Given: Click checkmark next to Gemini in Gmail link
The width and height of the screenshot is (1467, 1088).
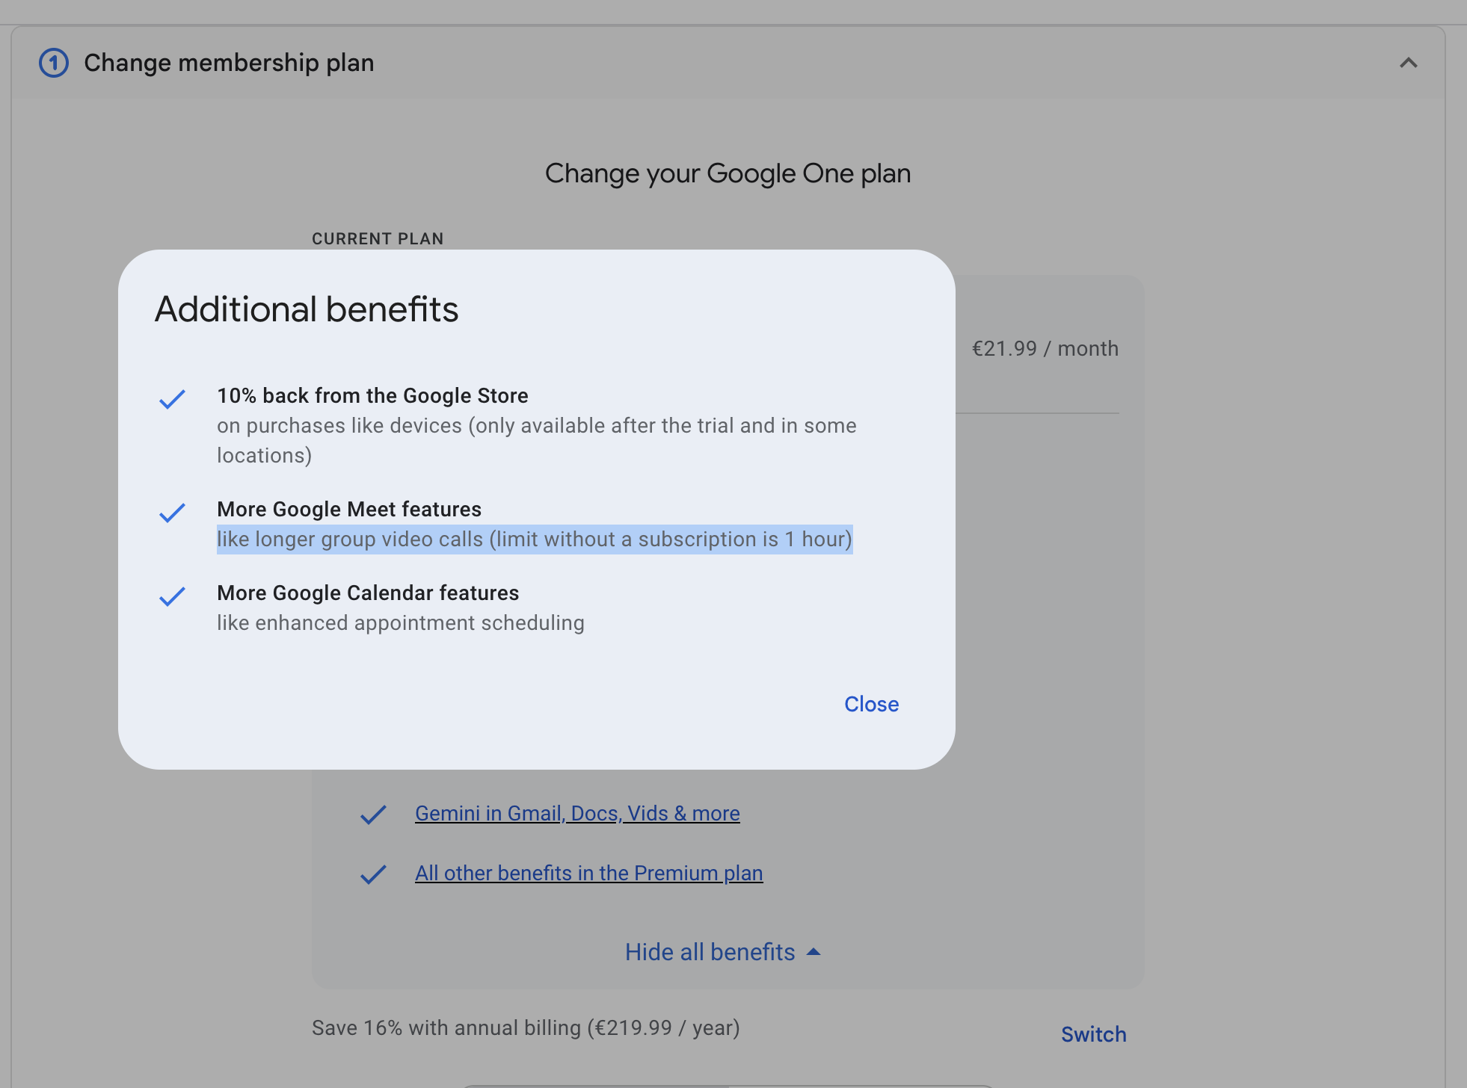Looking at the screenshot, I should coord(373,815).
